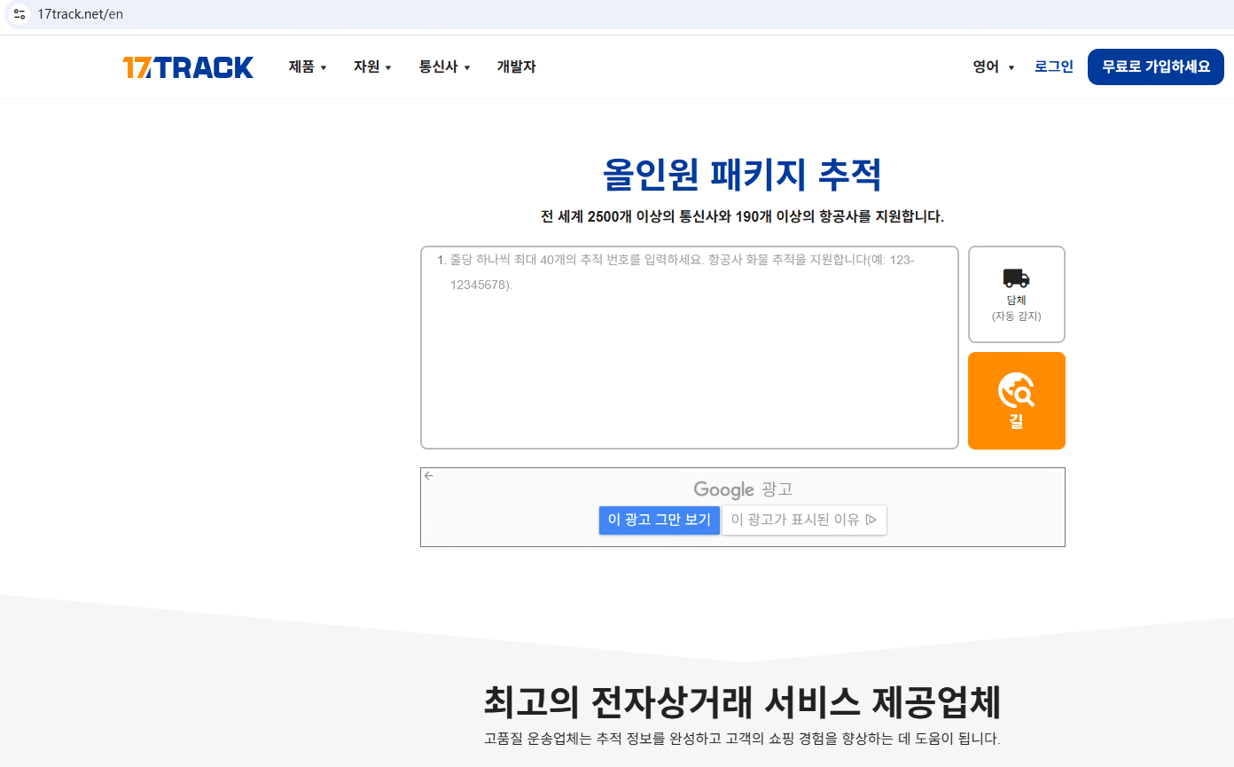Image resolution: width=1234 pixels, height=767 pixels.
Task: Click the 로그인 link
Action: (1053, 67)
